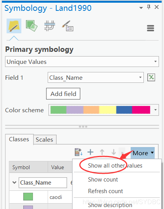This screenshot has width=164, height=209.
Task: Select the Primary symbology brush icon
Action: 14,26
